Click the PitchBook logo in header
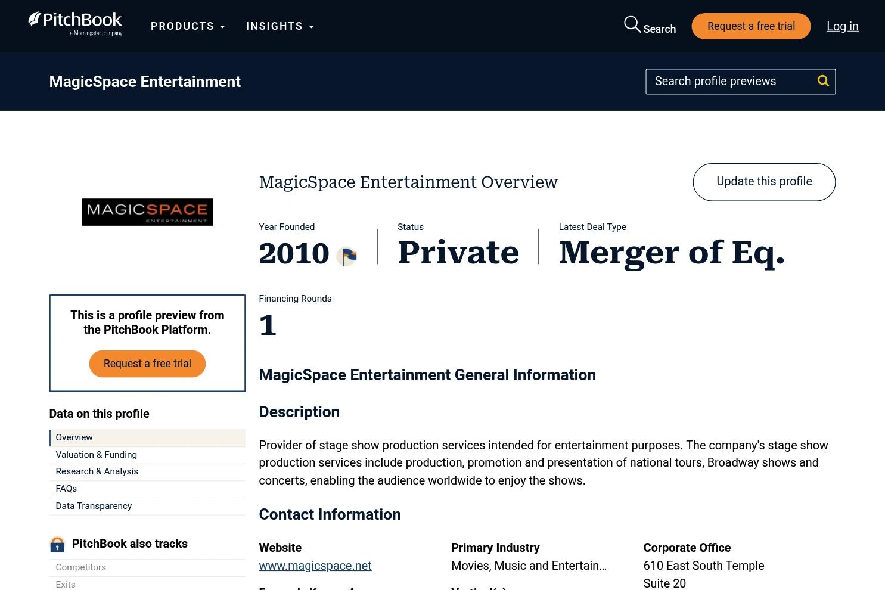885x590 pixels. [x=75, y=24]
